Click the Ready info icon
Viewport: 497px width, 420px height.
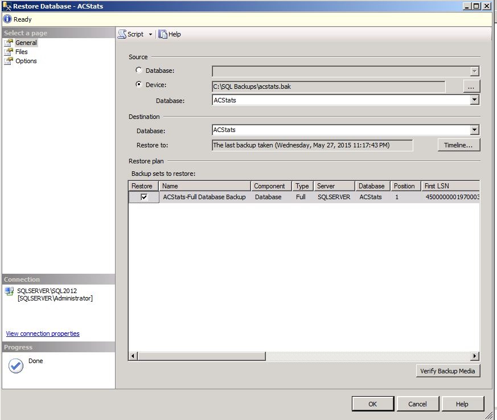pyautogui.click(x=7, y=19)
